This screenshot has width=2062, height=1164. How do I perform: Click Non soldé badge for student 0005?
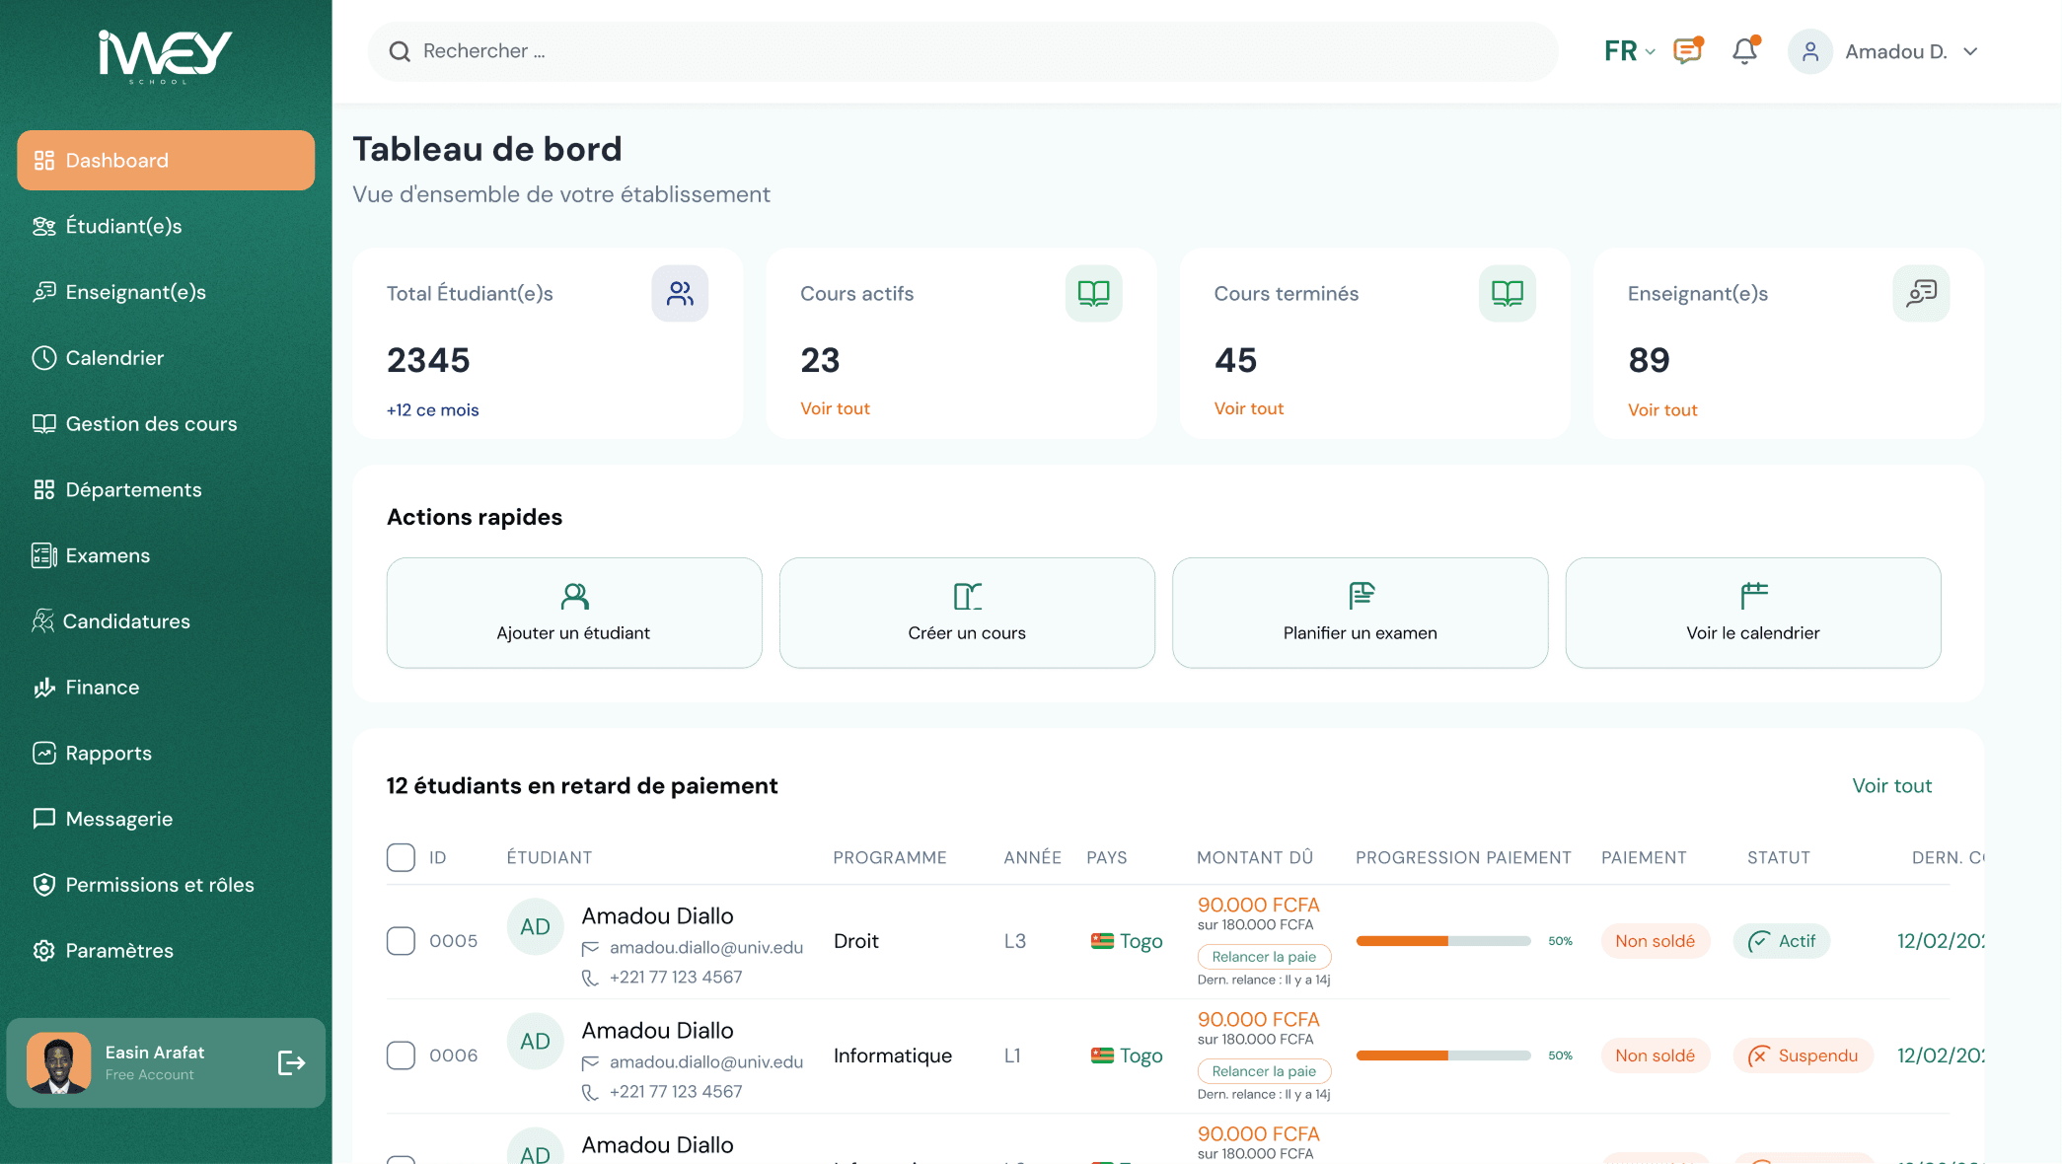(1655, 941)
